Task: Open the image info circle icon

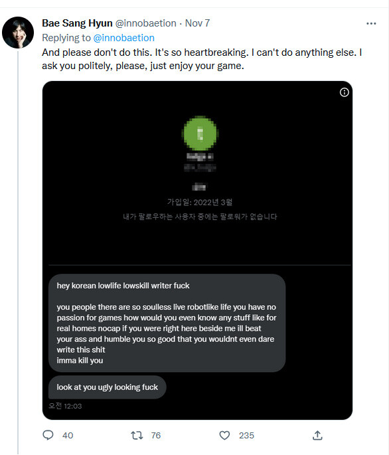Action: (x=344, y=92)
